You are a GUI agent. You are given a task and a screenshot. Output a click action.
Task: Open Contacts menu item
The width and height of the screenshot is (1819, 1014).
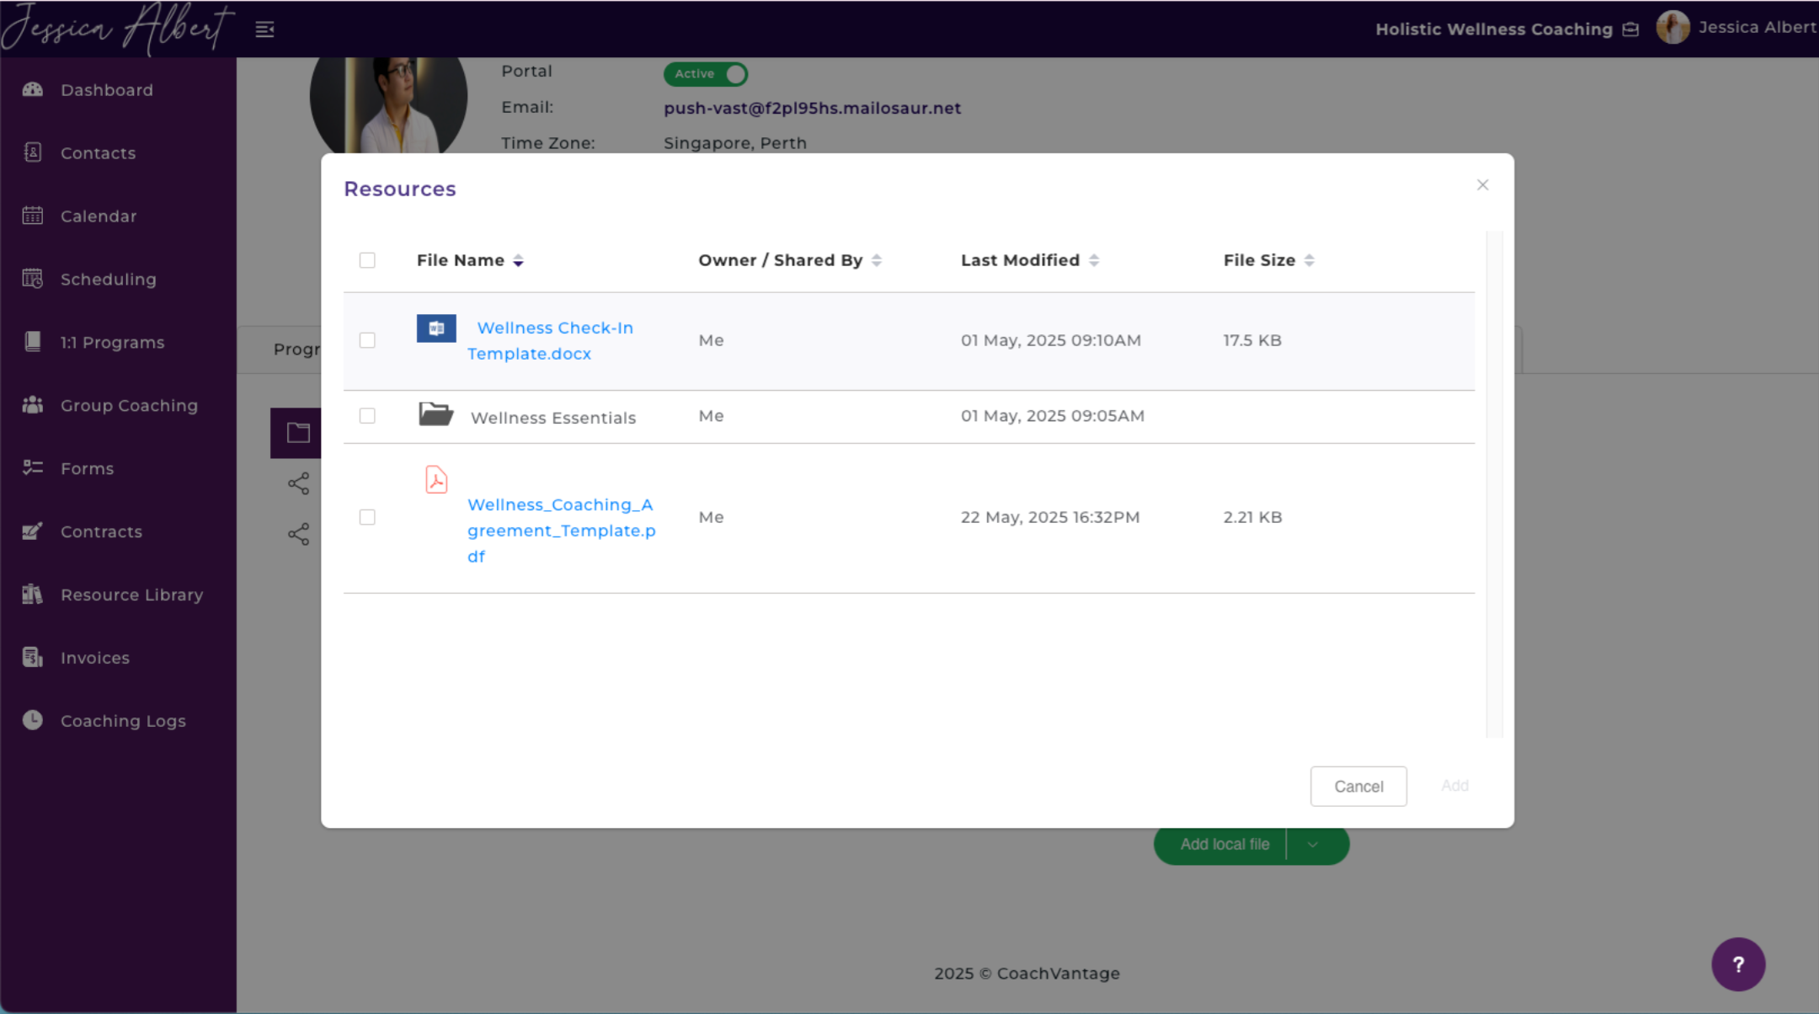pos(98,152)
